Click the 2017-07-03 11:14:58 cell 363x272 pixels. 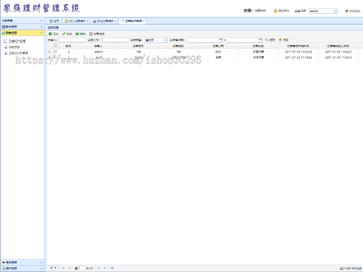click(298, 57)
